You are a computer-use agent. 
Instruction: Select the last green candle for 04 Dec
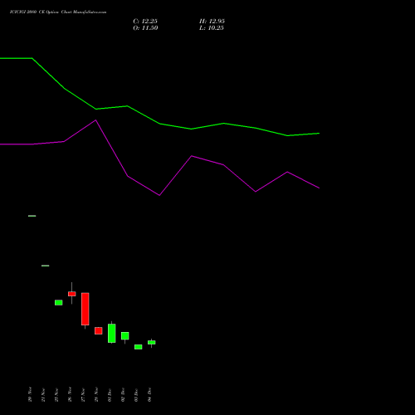point(152,343)
